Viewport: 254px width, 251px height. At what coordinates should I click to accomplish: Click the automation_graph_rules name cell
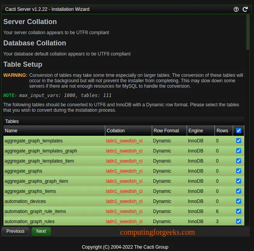[x=29, y=221]
